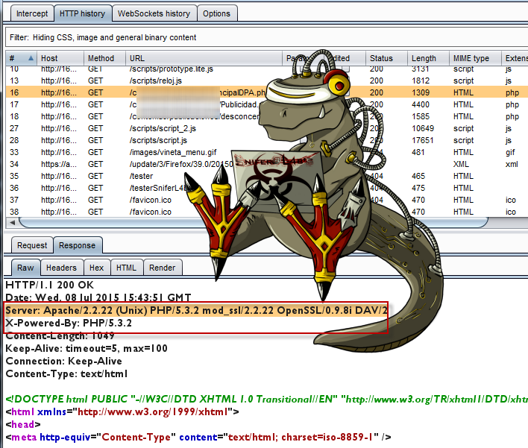Switch to the Intercept tab
Image resolution: width=528 pixels, height=448 pixels.
click(32, 14)
